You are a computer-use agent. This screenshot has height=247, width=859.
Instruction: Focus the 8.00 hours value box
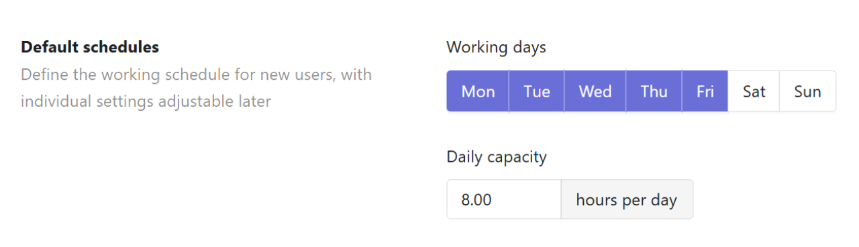click(504, 199)
